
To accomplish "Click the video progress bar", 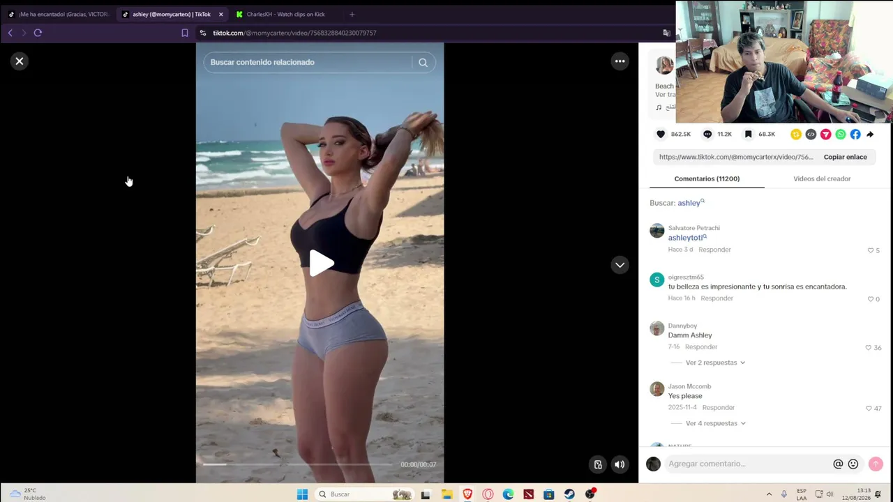I will [298, 464].
